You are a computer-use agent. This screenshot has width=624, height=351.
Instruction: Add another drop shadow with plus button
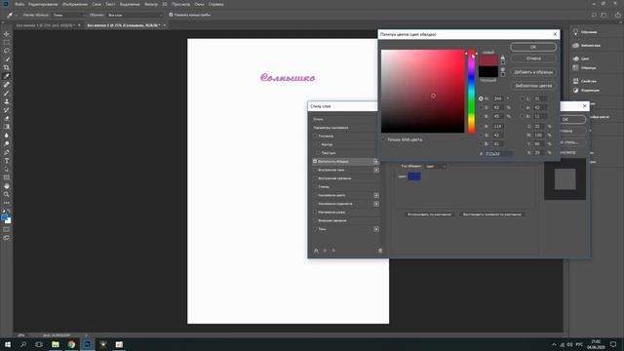click(375, 229)
